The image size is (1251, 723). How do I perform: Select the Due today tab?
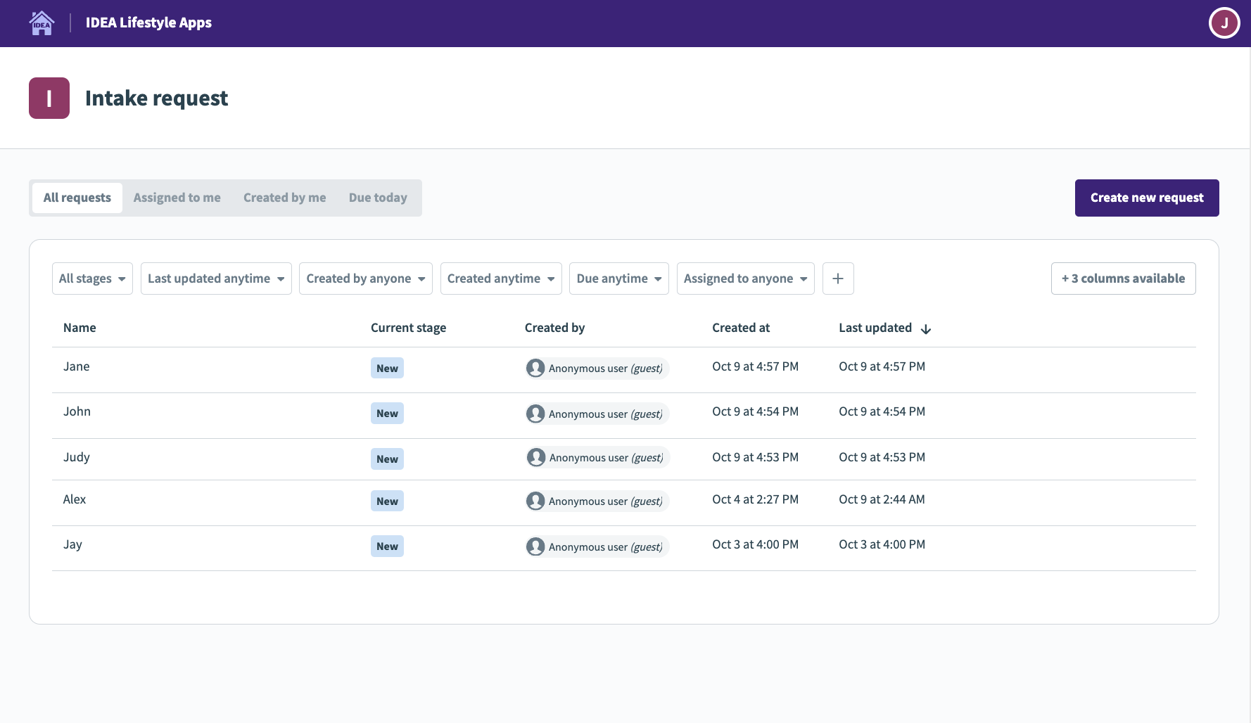pos(378,198)
